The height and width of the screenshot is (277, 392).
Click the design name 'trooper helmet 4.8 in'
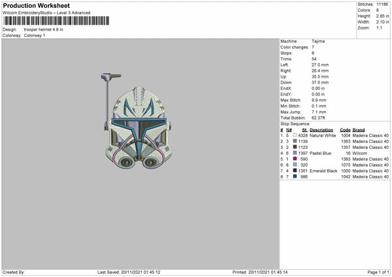point(44,29)
